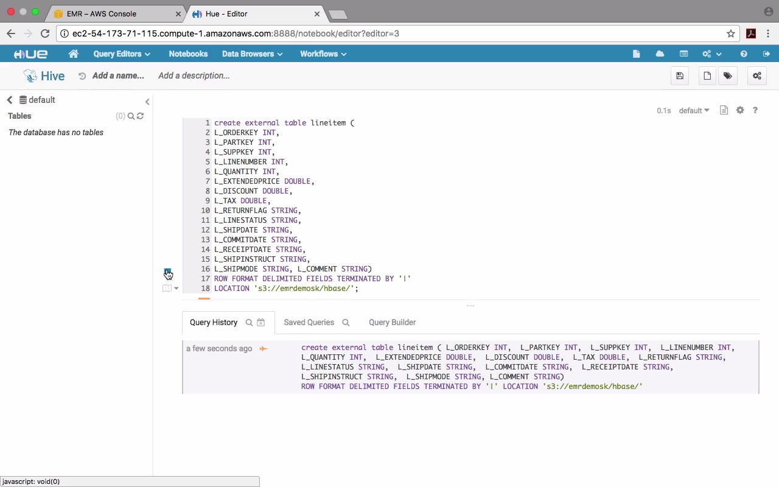
Task: Click 'Add a name...' query title
Action: pos(118,76)
